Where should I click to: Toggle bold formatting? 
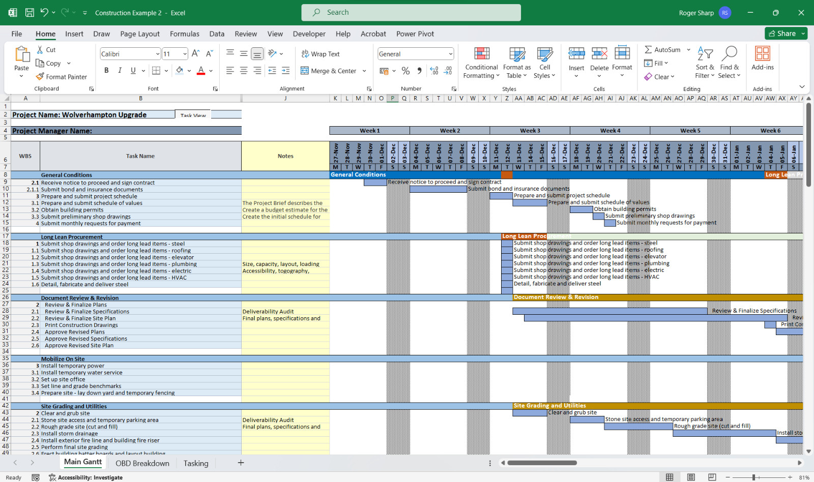[106, 71]
